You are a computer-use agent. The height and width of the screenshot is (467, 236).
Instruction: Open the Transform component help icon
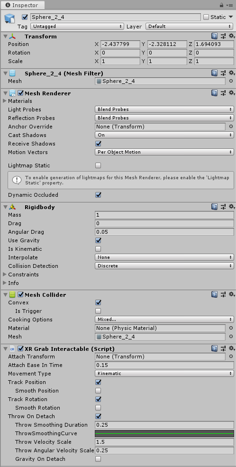(x=214, y=37)
